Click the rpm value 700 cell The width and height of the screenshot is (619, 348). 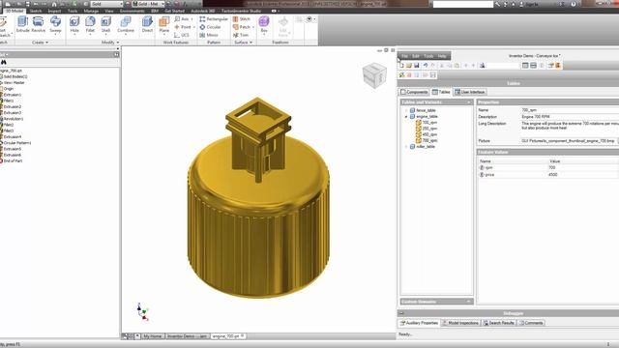click(582, 167)
